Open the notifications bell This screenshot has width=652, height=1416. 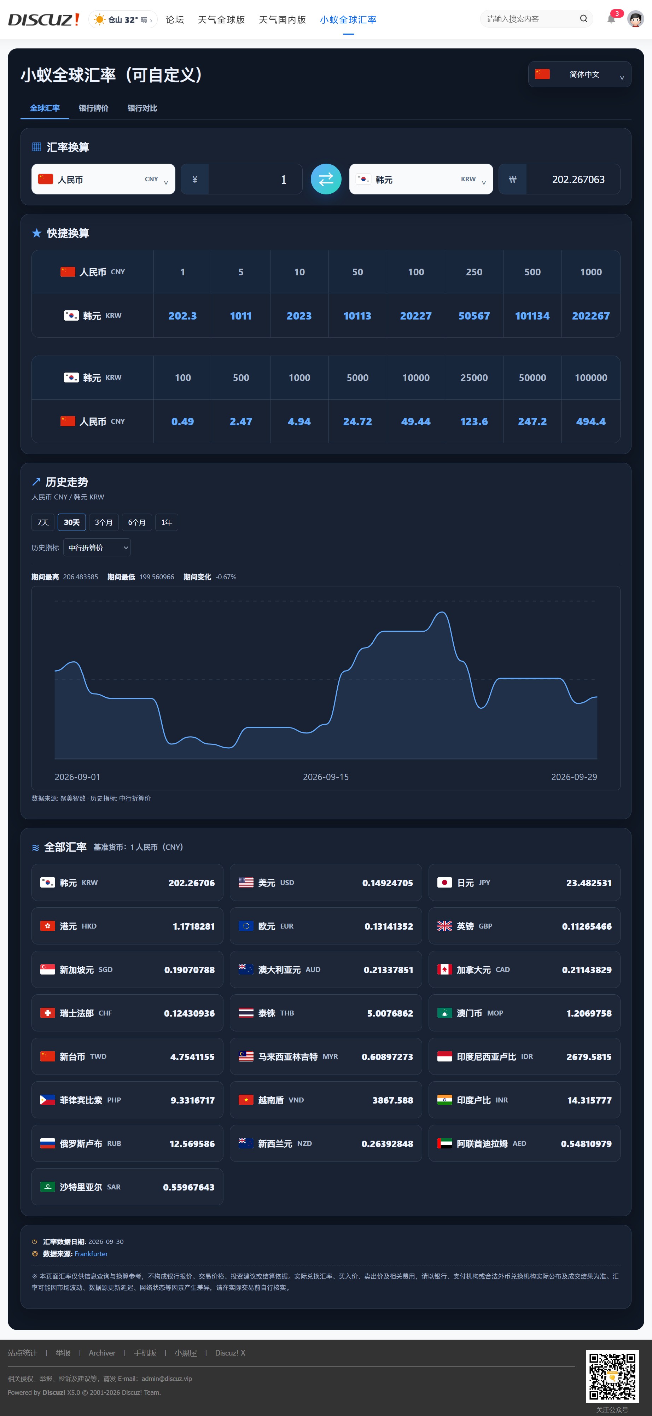click(611, 19)
